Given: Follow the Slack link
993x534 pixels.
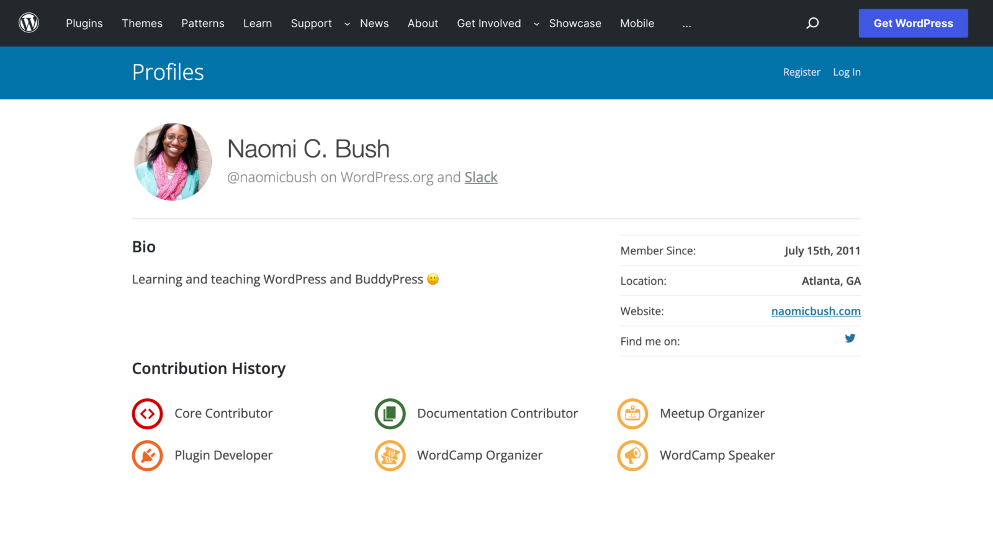Looking at the screenshot, I should pos(481,177).
